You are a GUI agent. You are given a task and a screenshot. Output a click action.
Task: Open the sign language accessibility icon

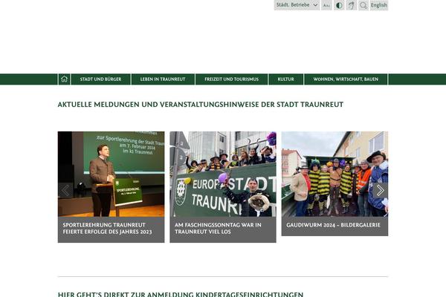[351, 5]
